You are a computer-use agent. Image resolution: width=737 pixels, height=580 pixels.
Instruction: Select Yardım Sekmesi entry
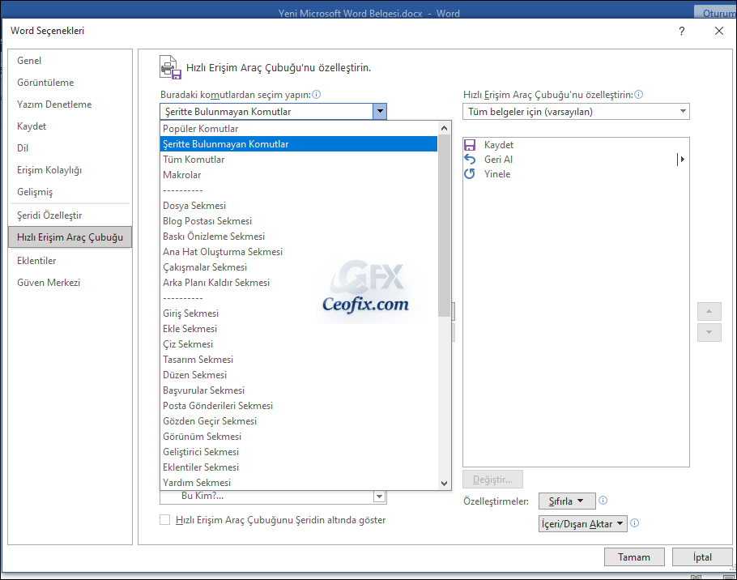[299, 483]
